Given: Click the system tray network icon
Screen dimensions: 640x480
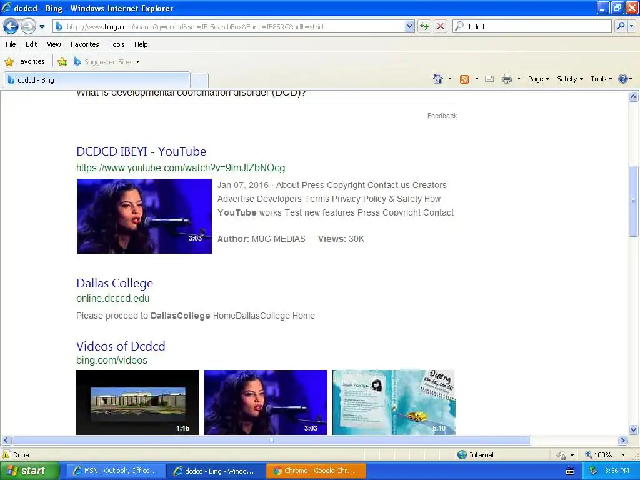Looking at the screenshot, I should [x=594, y=471].
